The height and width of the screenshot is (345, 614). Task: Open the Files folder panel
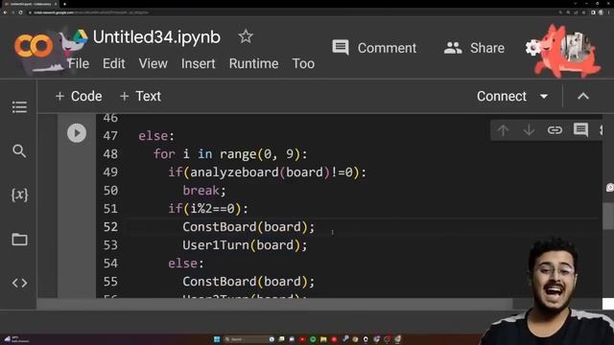(x=19, y=239)
